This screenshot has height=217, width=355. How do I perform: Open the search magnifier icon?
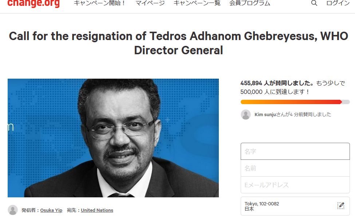point(314,3)
